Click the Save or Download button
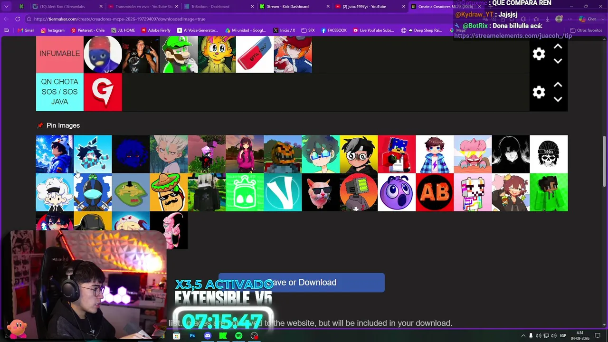608x342 pixels. coord(302,283)
